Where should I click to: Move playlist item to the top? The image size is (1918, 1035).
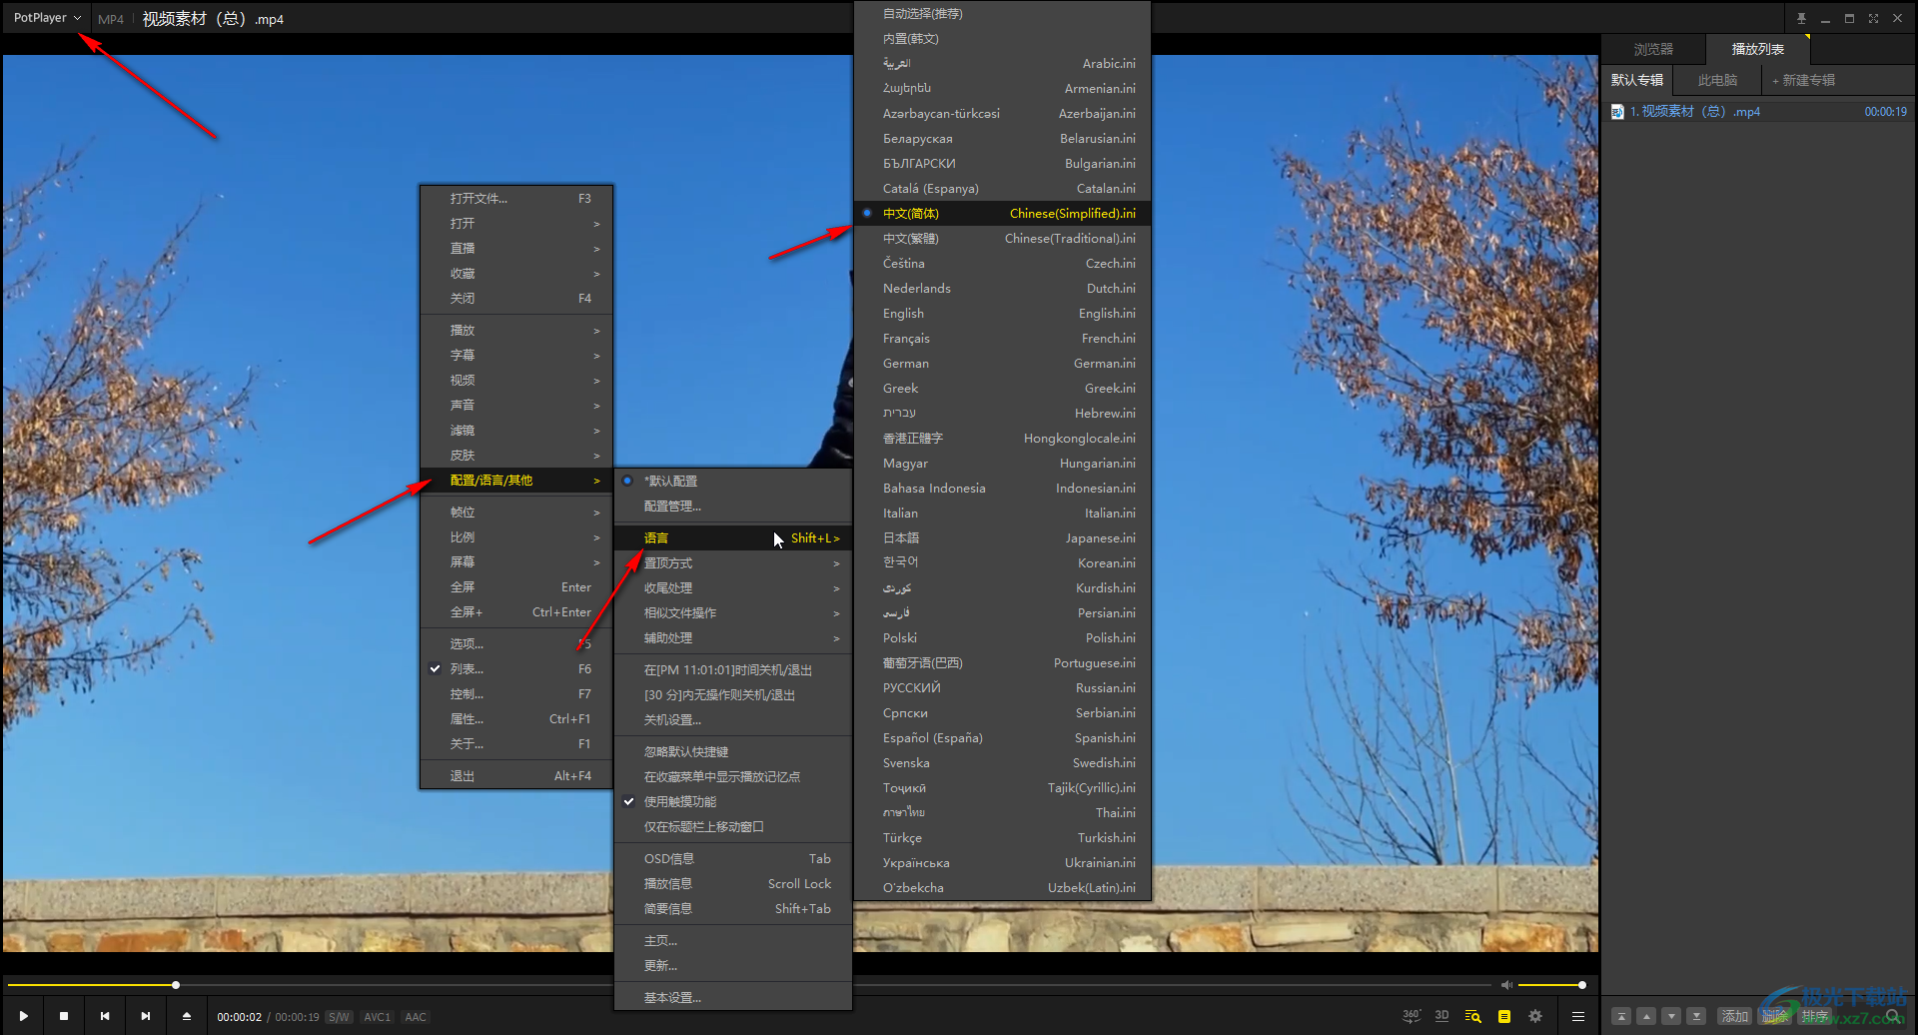click(1621, 1016)
